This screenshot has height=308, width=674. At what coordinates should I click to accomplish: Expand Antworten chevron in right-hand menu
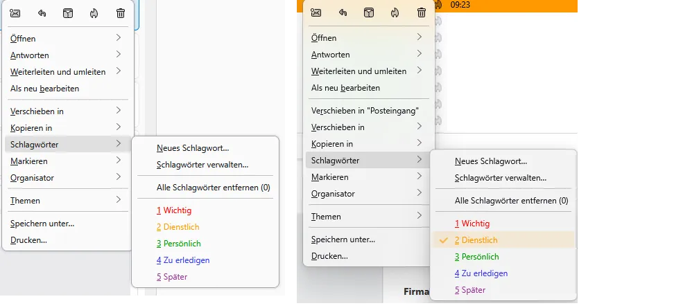pyautogui.click(x=420, y=53)
